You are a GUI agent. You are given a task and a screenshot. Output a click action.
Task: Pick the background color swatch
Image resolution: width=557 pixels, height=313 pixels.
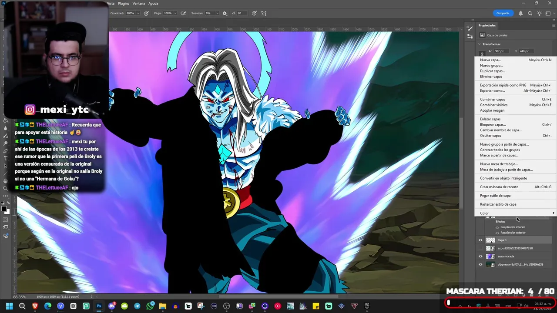[8, 213]
